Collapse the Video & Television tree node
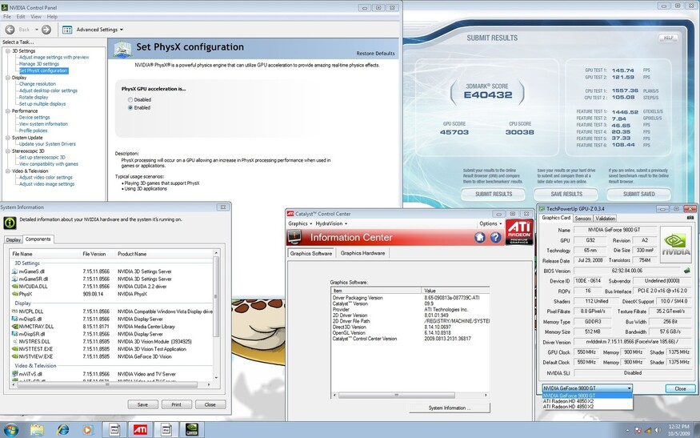Viewport: 700px width, 438px height. (8, 171)
